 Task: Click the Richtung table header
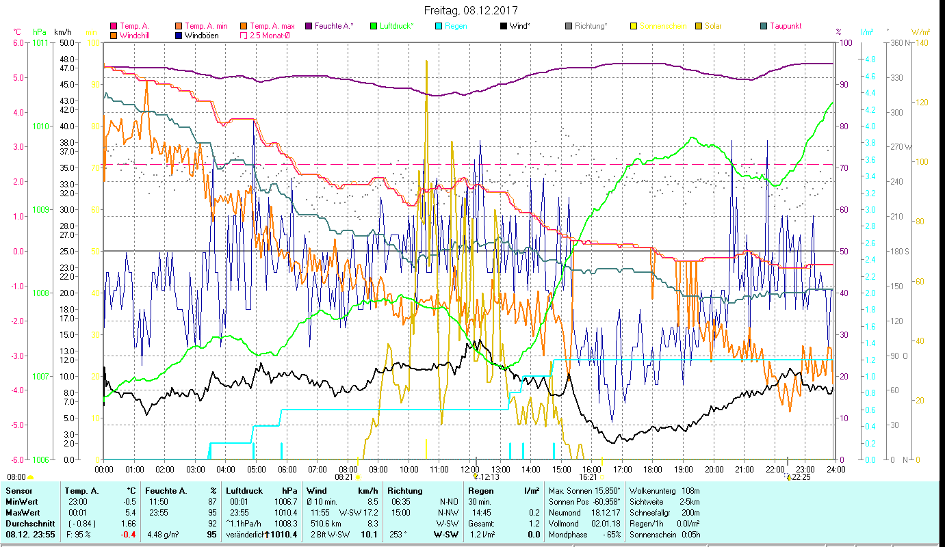pos(405,491)
